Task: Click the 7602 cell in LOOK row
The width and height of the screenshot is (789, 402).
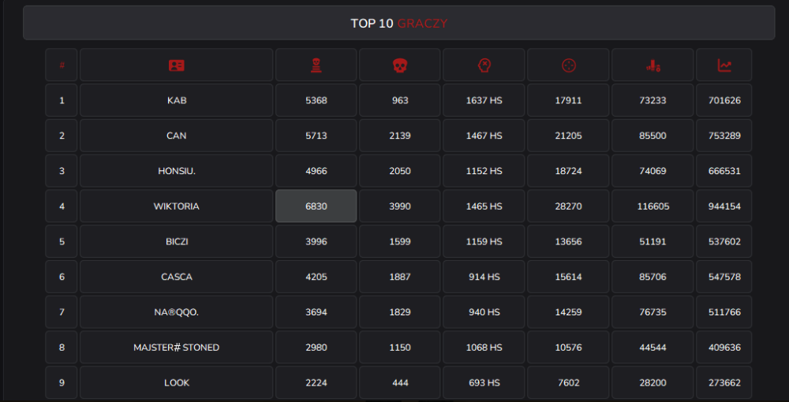Action: click(x=568, y=382)
